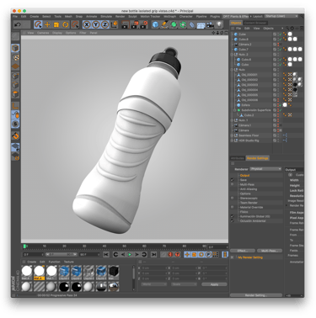Viewport: 316px width, 318px height.
Task: Click the Record active objects button
Action: coord(170,255)
